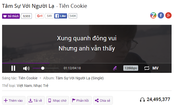This screenshot has height=108, width=176.
Task: Expand the Chia sẻ share options
Action: 103,100
